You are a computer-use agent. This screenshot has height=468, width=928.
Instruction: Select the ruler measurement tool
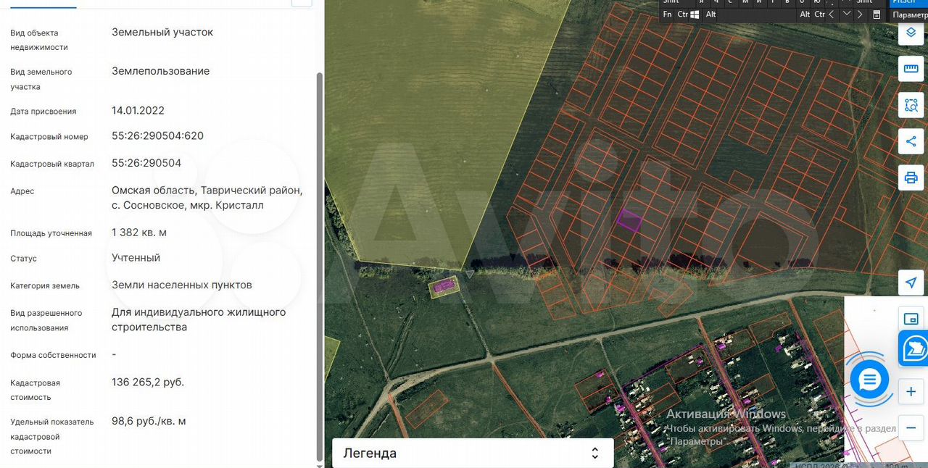pos(911,69)
